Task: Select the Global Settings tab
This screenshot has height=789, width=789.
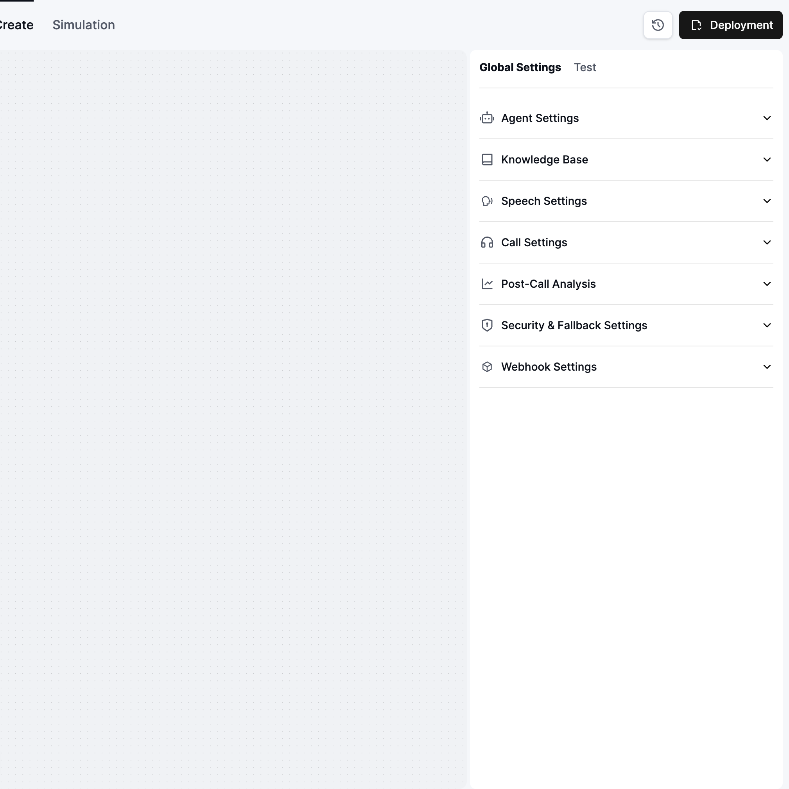Action: pos(520,67)
